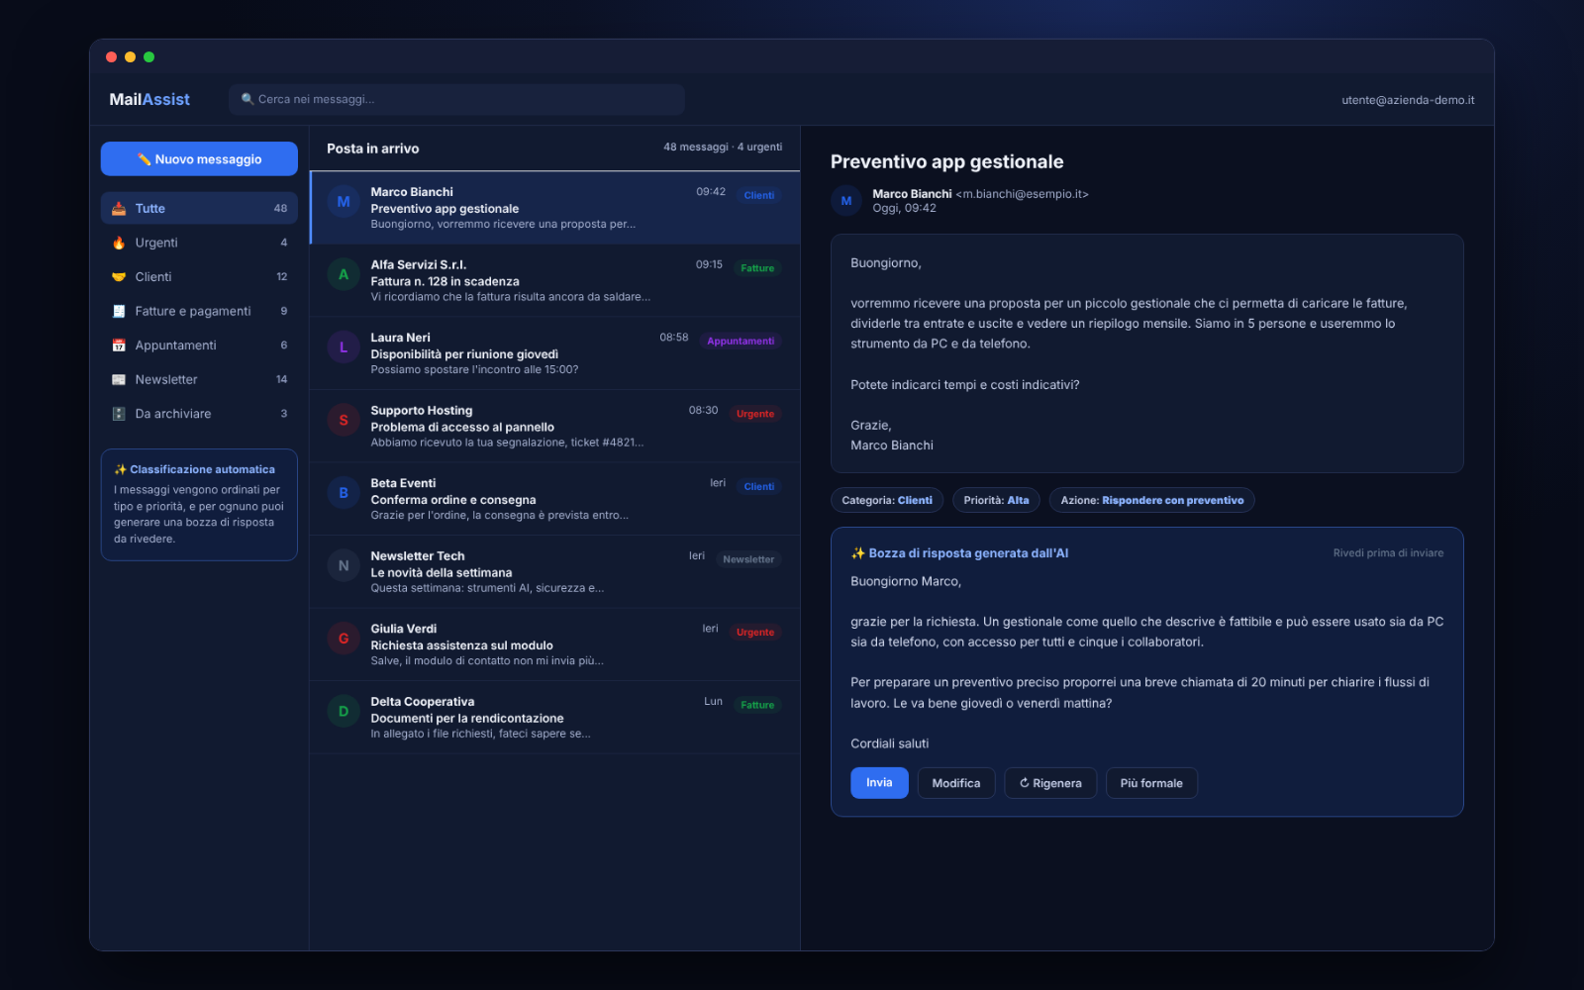This screenshot has height=990, width=1584.
Task: Click the cabinet icon beside Da archiviare
Action: coord(119,414)
